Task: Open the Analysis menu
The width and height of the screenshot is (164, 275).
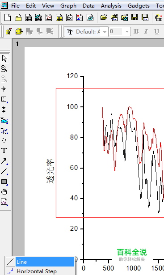Action: (x=111, y=6)
